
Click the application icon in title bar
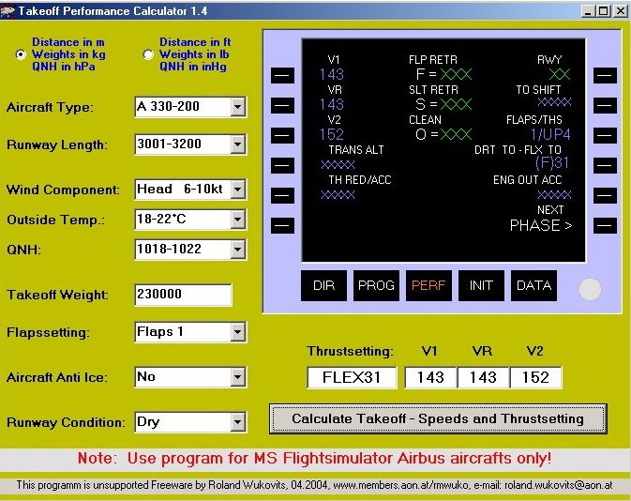[x=8, y=11]
